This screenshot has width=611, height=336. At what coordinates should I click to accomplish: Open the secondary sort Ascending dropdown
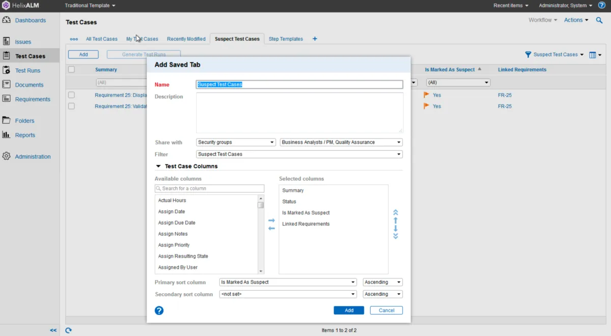coord(382,294)
